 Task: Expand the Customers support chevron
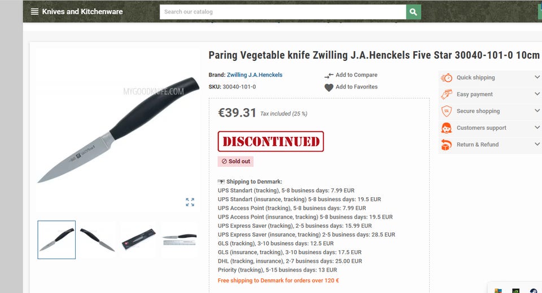(x=537, y=127)
